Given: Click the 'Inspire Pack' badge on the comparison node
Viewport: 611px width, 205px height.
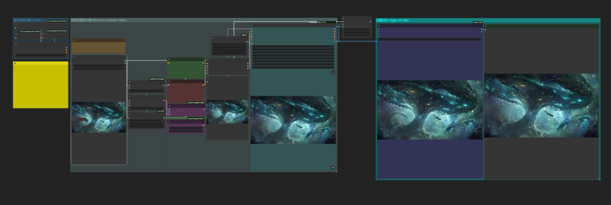Looking at the screenshot, I should coord(477,23).
